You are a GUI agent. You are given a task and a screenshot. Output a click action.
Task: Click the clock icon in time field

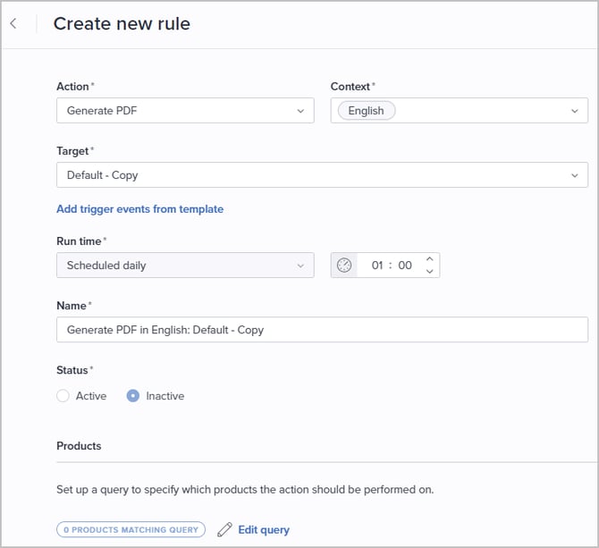point(344,266)
